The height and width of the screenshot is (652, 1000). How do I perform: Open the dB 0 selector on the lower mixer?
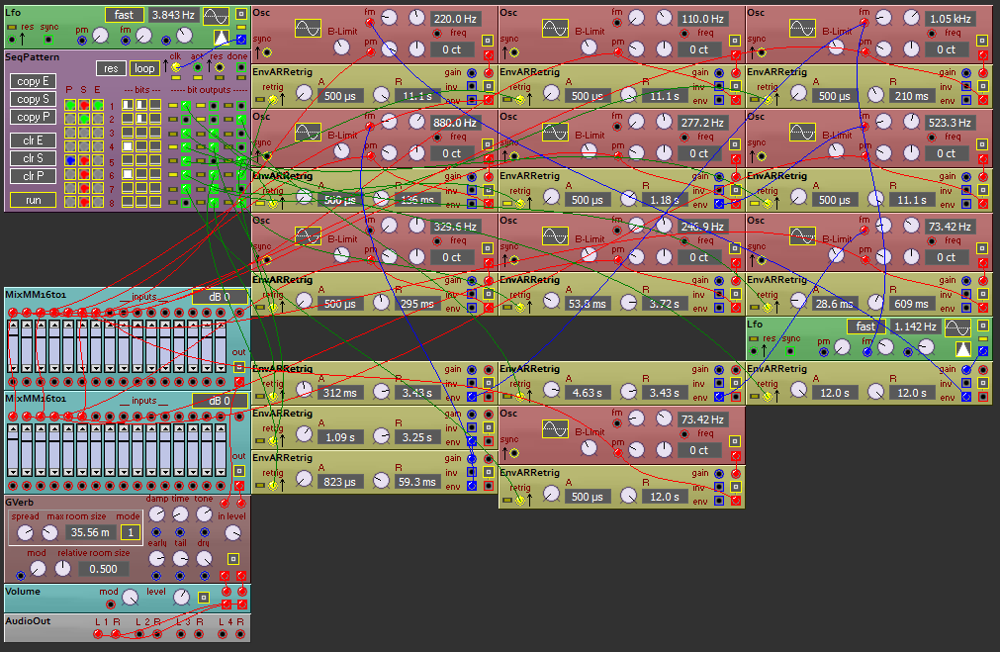(220, 401)
